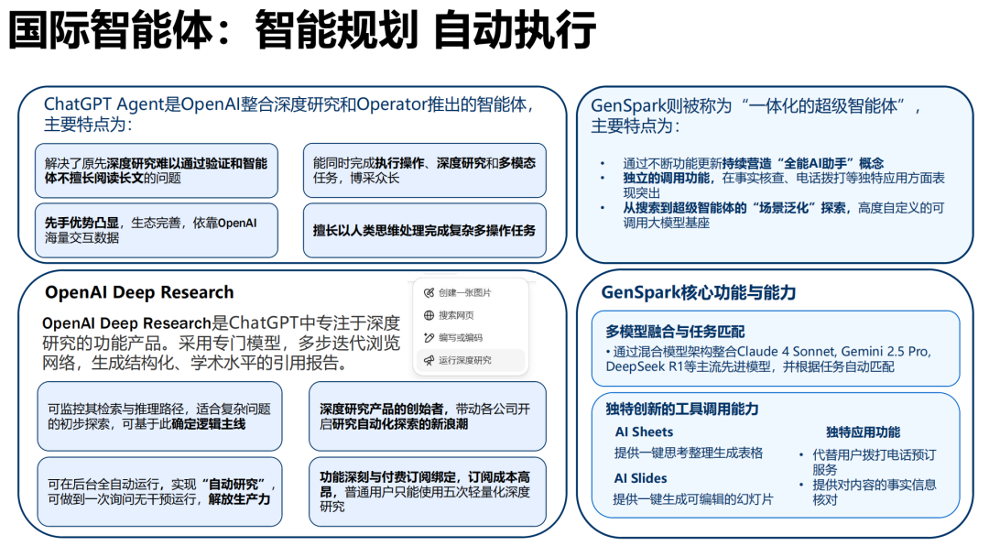Click the text mentioning Claude 4 Sonnet, Gemini 2.5 Pro
The image size is (989, 557).
768,359
